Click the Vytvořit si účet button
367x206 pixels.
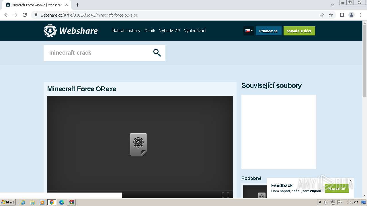(x=299, y=31)
